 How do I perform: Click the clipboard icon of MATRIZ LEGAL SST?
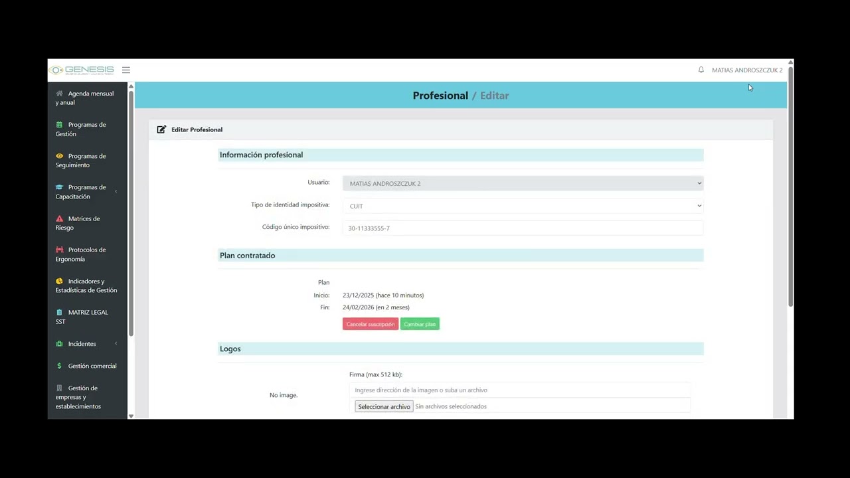(x=59, y=312)
